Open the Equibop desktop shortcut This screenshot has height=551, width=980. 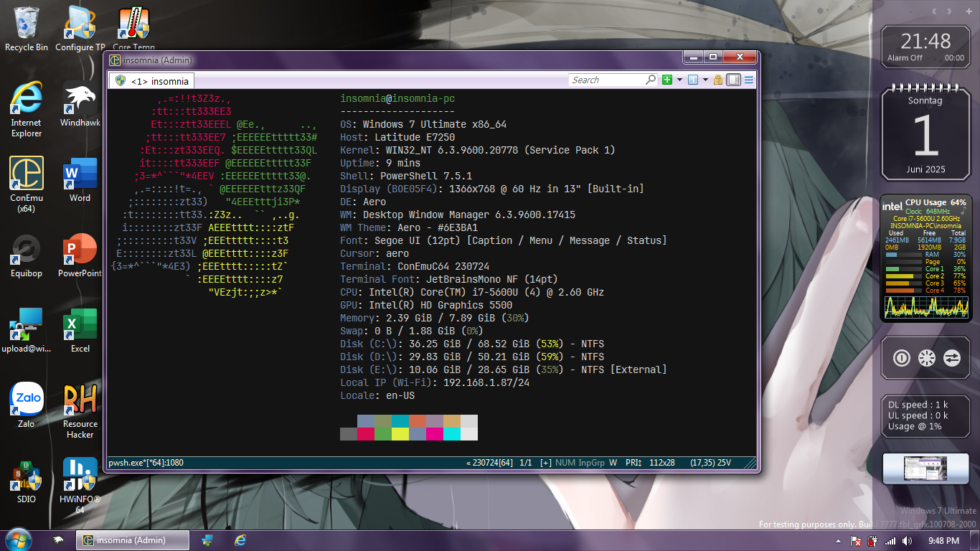coord(27,255)
